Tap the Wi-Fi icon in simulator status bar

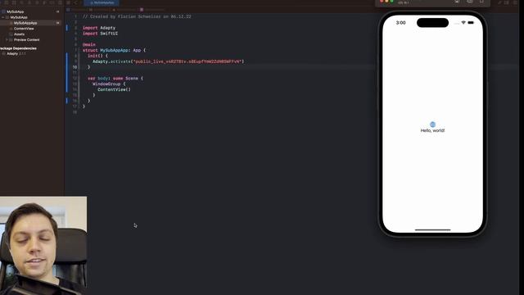point(463,23)
